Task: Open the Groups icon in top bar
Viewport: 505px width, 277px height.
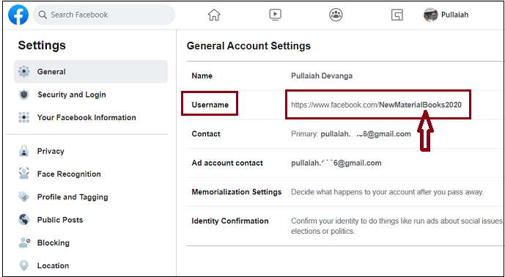Action: click(336, 15)
